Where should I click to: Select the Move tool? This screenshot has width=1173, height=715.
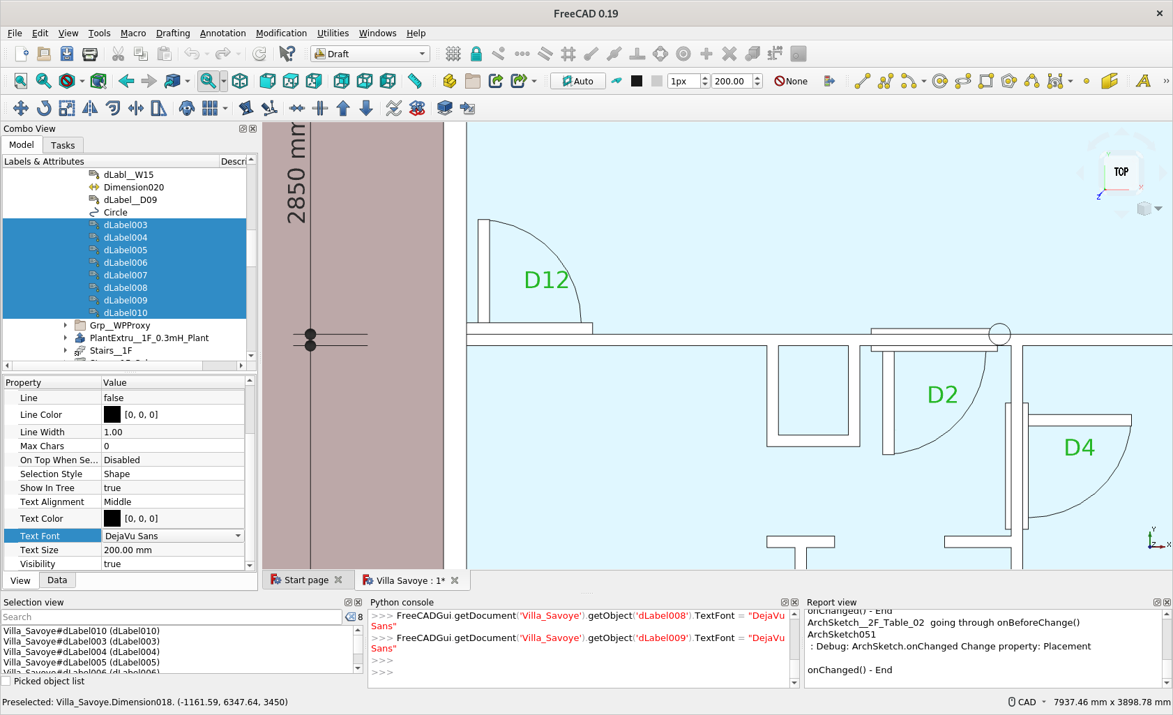pyautogui.click(x=21, y=108)
